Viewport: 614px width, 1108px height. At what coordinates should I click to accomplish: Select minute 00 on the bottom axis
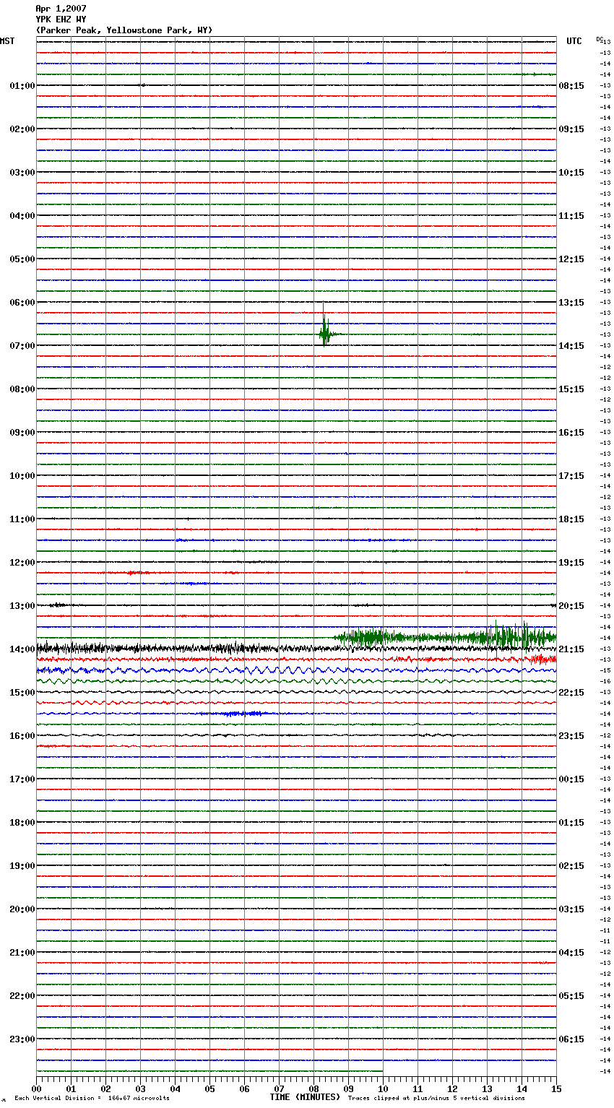[x=37, y=1088]
